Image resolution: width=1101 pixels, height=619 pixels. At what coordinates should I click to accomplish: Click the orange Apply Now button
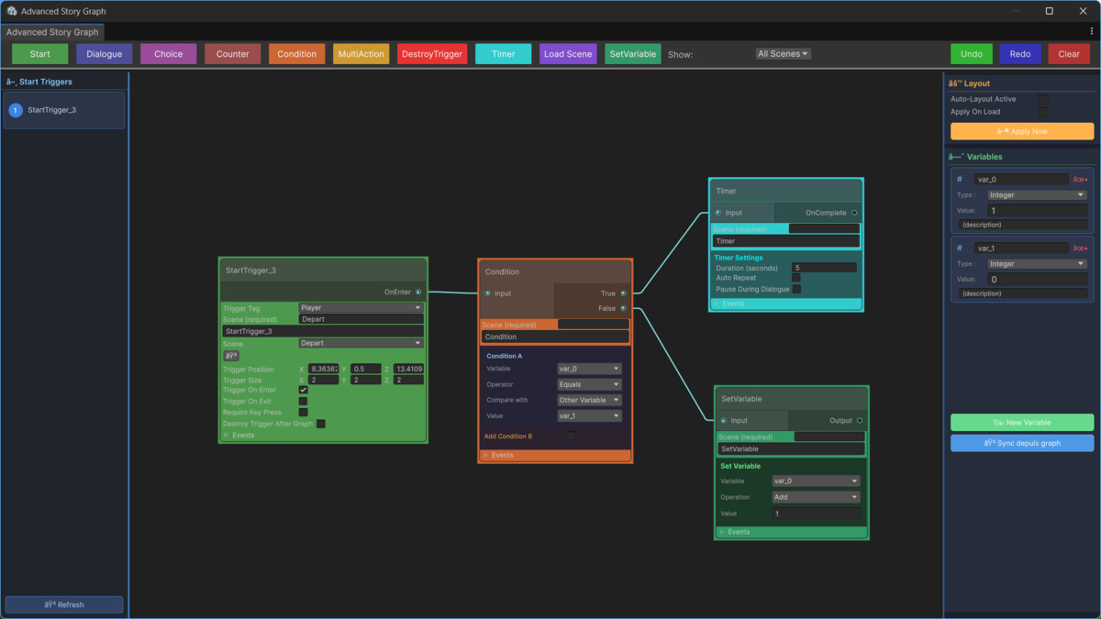coord(1022,131)
